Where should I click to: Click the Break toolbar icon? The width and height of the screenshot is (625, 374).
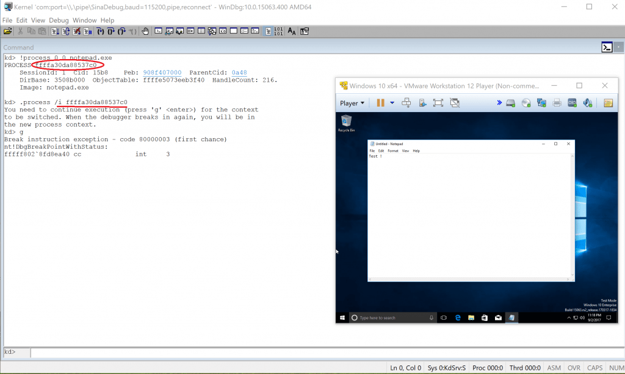(87, 31)
